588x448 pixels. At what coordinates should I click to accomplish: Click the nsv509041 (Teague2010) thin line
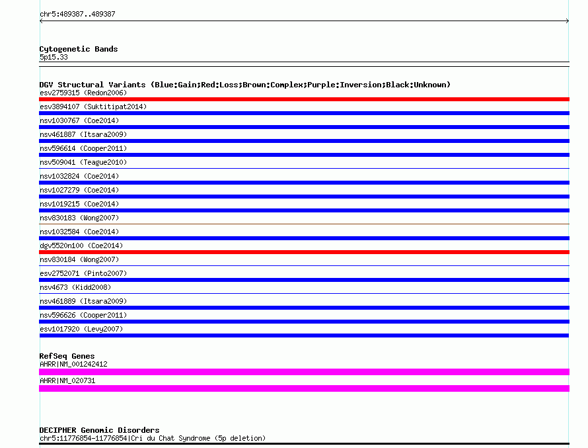tap(304, 168)
